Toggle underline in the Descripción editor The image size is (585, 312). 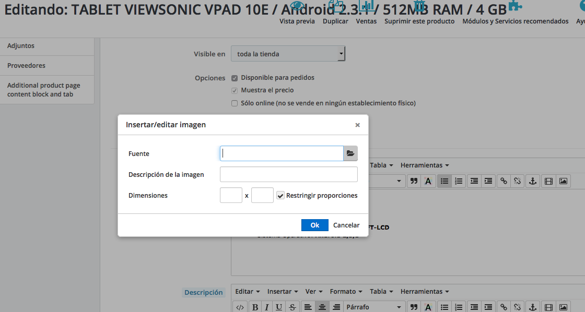279,307
